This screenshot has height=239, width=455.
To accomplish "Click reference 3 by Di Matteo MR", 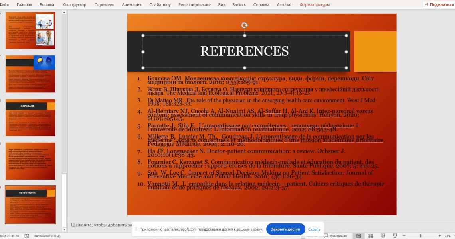I will [x=261, y=102].
